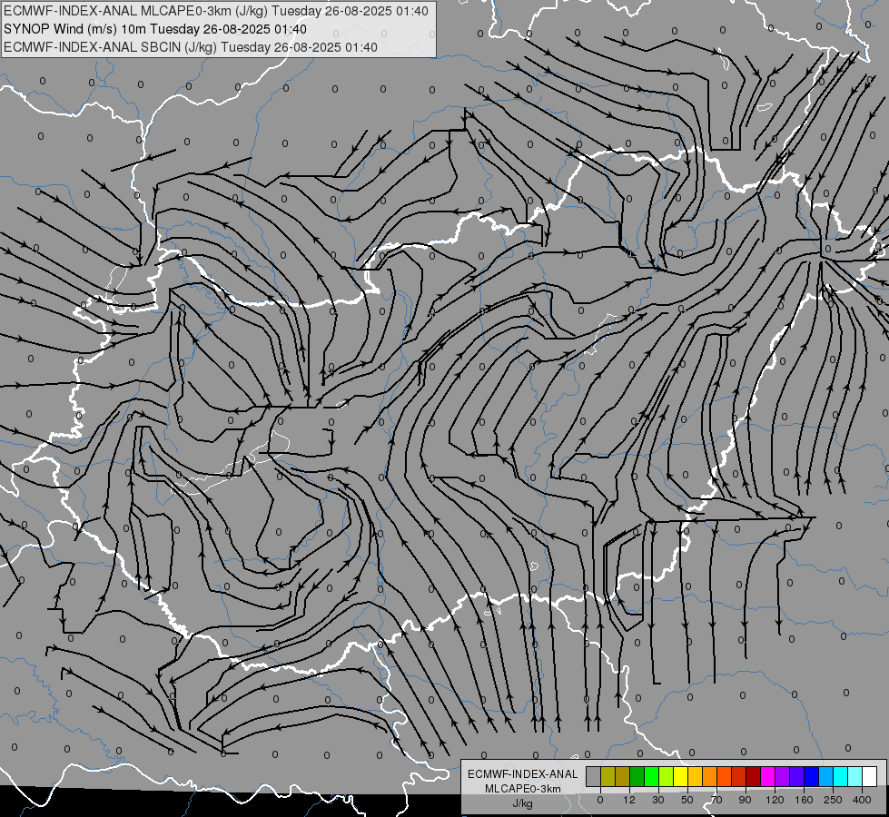Click the legend ECMWF-INDEX-ANAL label

click(x=523, y=774)
